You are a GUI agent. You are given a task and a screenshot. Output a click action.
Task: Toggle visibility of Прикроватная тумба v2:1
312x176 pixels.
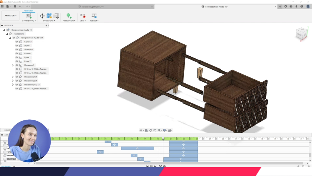pyautogui.click(x=14, y=38)
